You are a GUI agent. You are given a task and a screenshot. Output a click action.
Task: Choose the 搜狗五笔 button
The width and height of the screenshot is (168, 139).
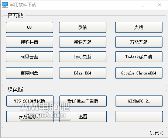click(83, 42)
